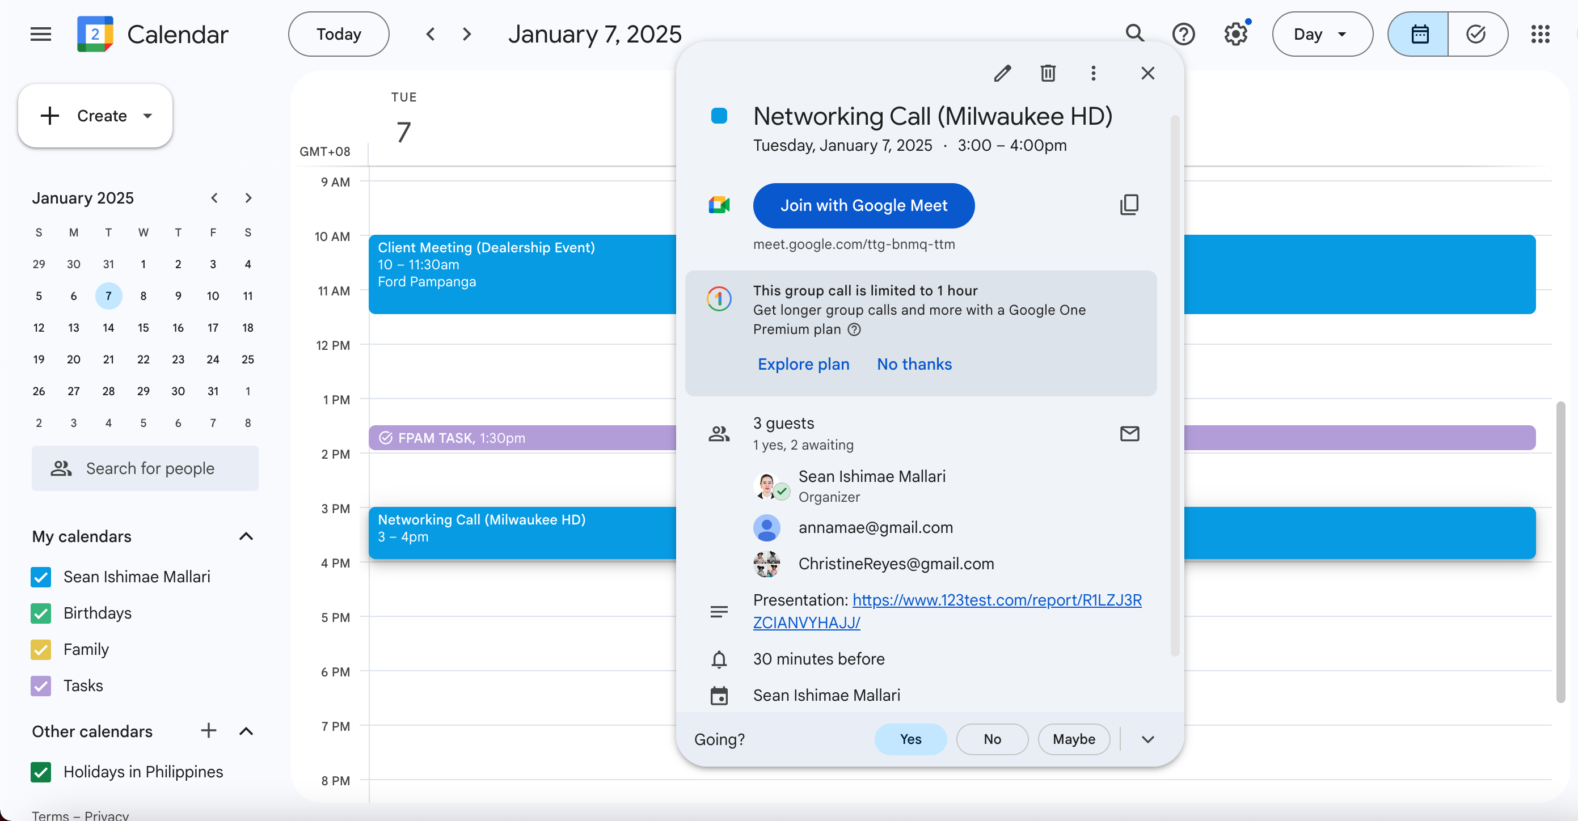This screenshot has height=821, width=1578.
Task: Toggle Holidays in Philippines checkbox
Action: (x=41, y=772)
